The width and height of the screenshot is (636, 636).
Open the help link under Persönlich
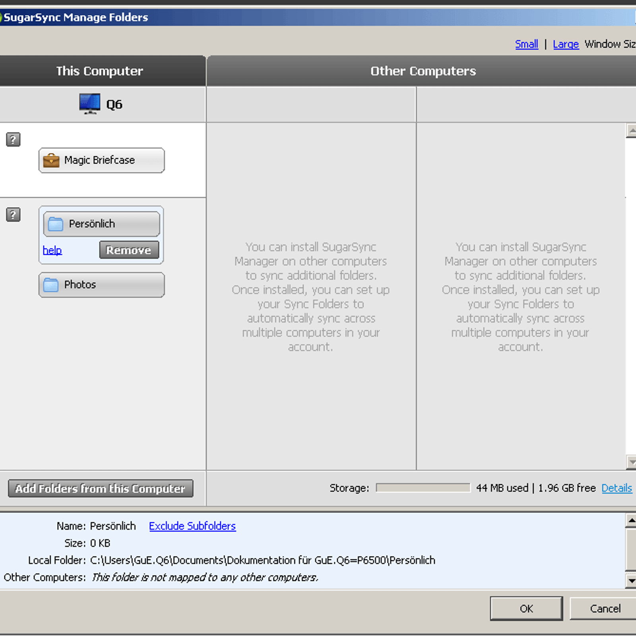click(x=52, y=250)
